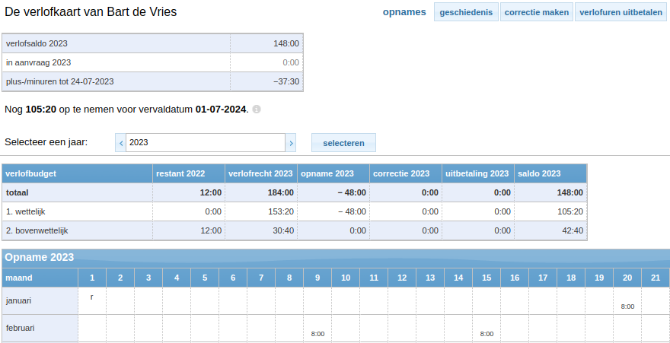The width and height of the screenshot is (670, 343).
Task: Click the 'in aanvraag 2023' row
Action: pos(38,62)
